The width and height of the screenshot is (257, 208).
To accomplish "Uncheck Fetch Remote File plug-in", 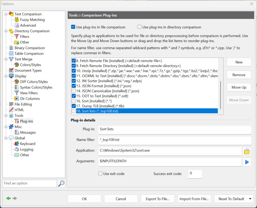I will pyautogui.click(x=74, y=61).
